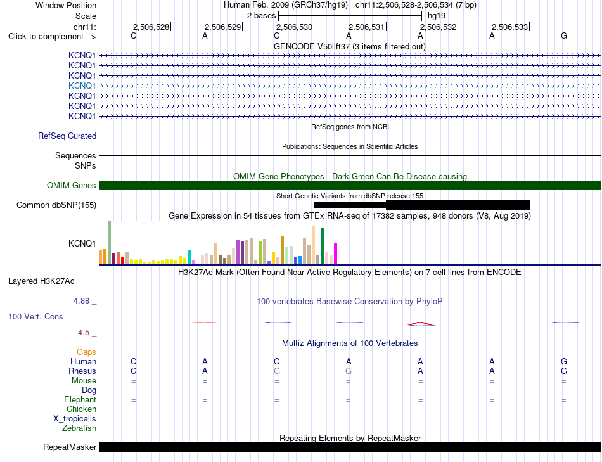Image resolution: width=602 pixels, height=462 pixels.
Task: Click the OMIM Gene Phenotypes green title
Action: (x=350, y=176)
